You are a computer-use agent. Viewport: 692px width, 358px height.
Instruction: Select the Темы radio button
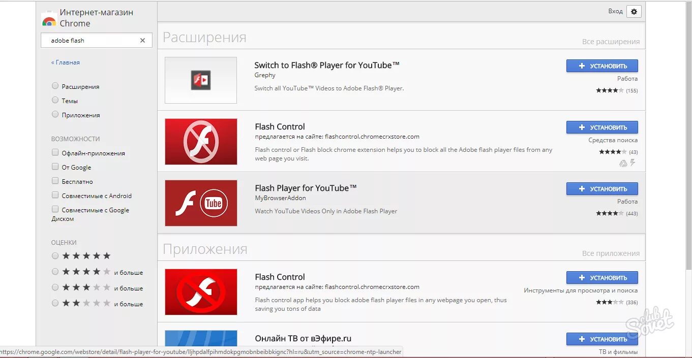(55, 100)
